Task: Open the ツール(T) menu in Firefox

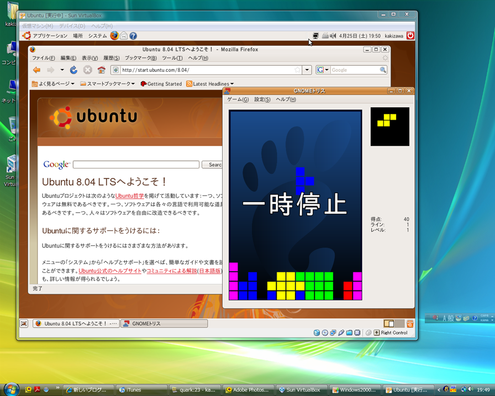Action: point(172,58)
